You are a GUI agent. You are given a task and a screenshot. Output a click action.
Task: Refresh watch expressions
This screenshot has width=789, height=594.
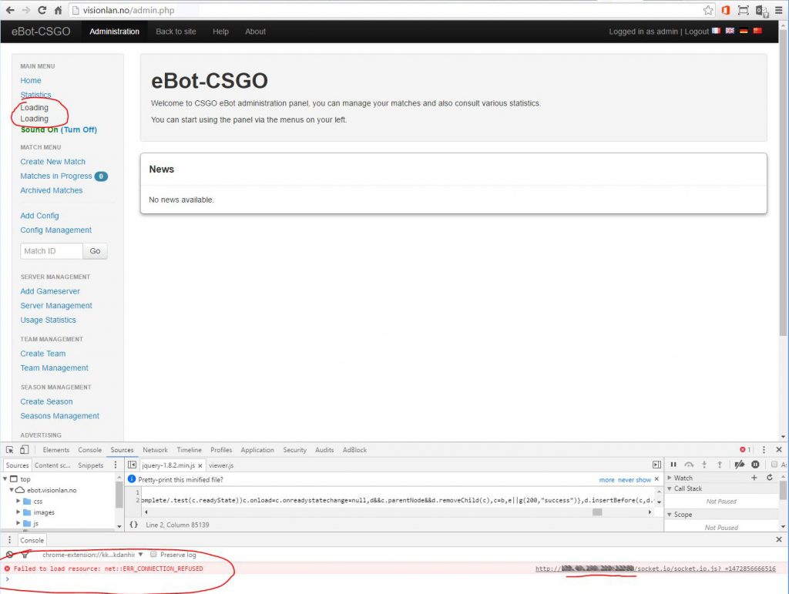coord(770,478)
